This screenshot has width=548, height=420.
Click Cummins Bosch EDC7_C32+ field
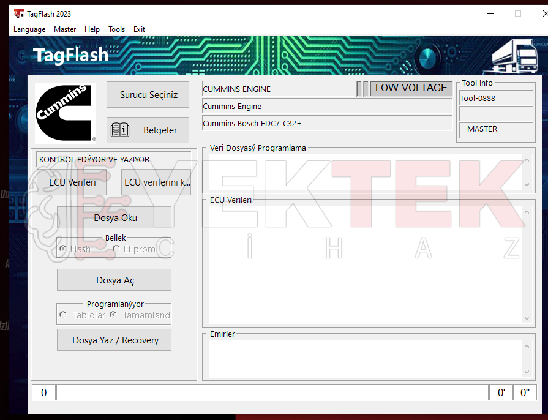click(x=327, y=123)
